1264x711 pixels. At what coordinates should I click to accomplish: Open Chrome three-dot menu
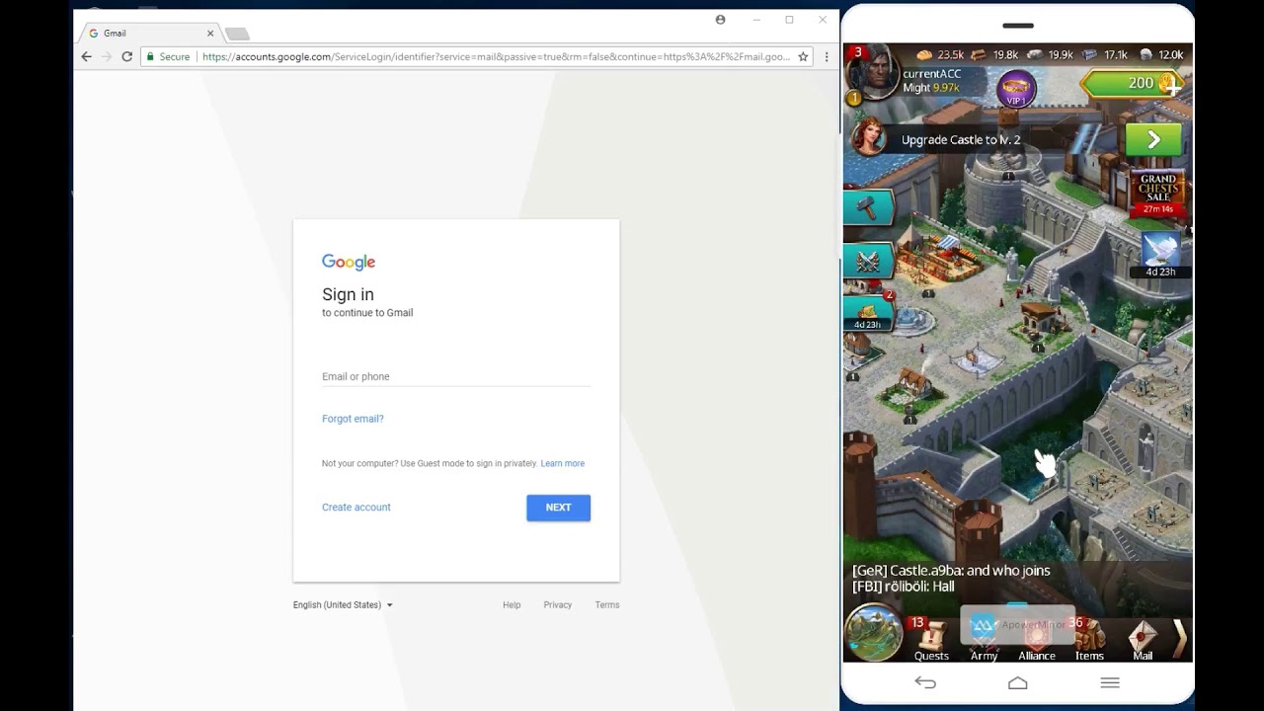click(x=827, y=56)
